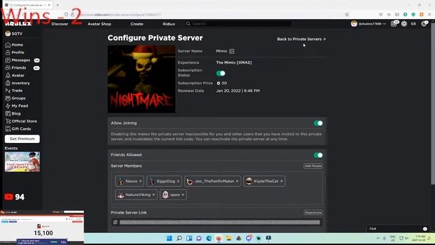435x245 pixels.
Task: Open Profile in the sidebar
Action: point(15,52)
